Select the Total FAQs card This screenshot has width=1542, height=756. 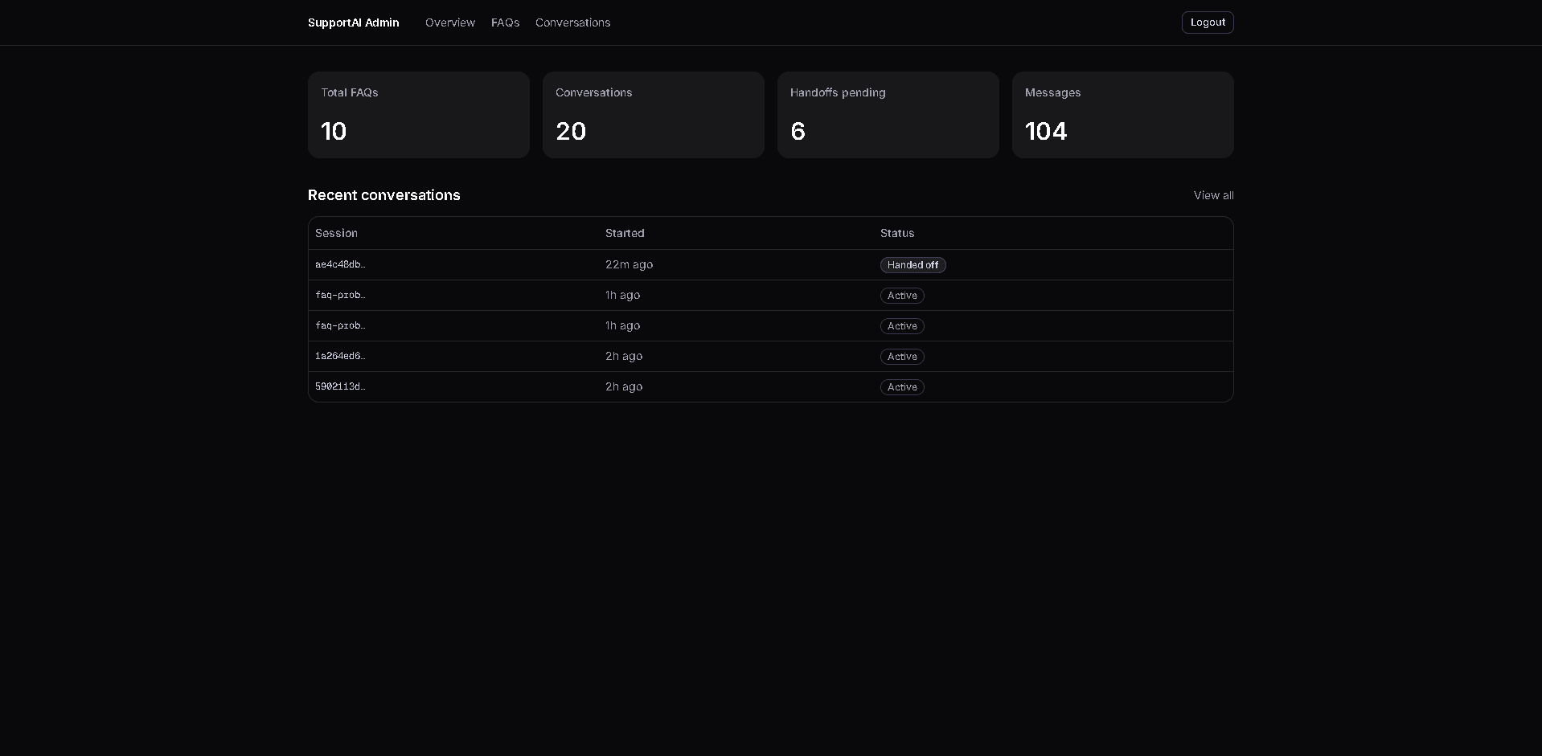pyautogui.click(x=419, y=115)
